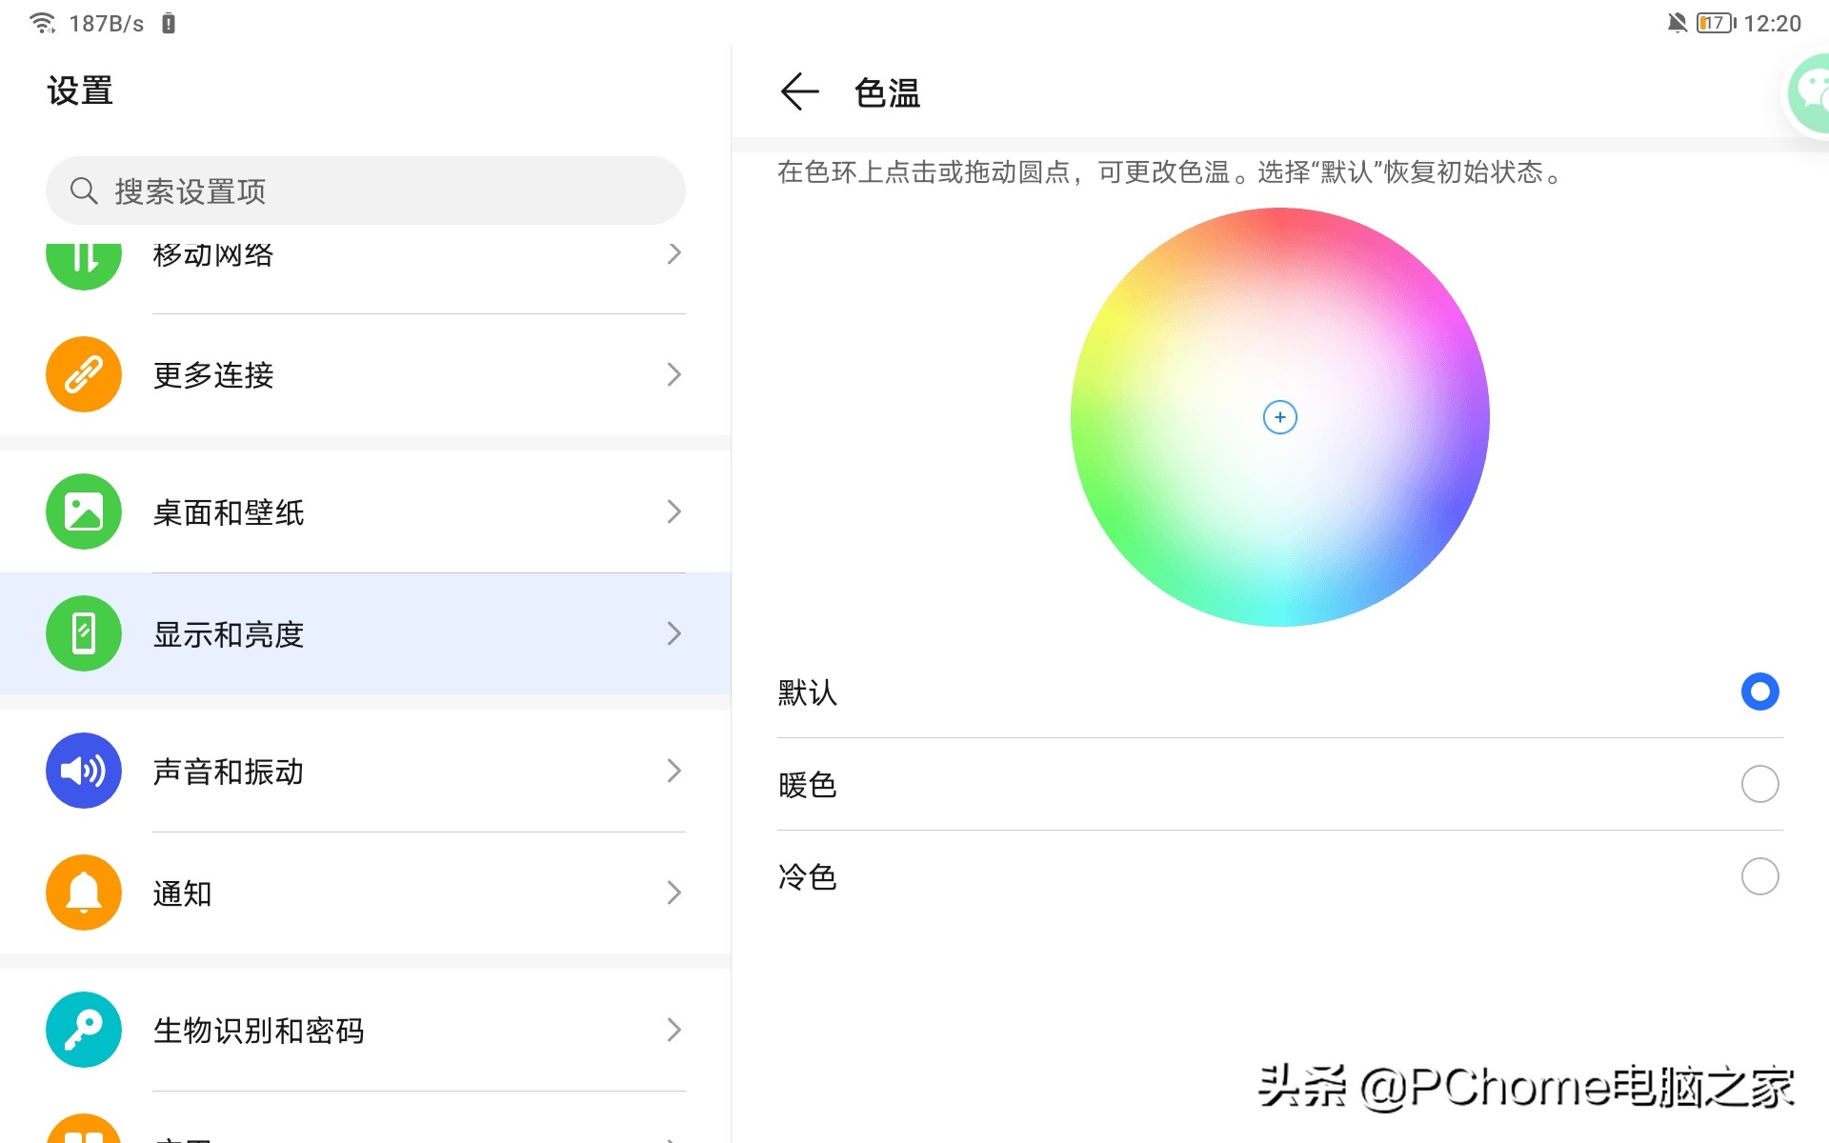1829x1143 pixels.
Task: Click the blue Sound and Vibration speaker icon
Action: [x=84, y=771]
